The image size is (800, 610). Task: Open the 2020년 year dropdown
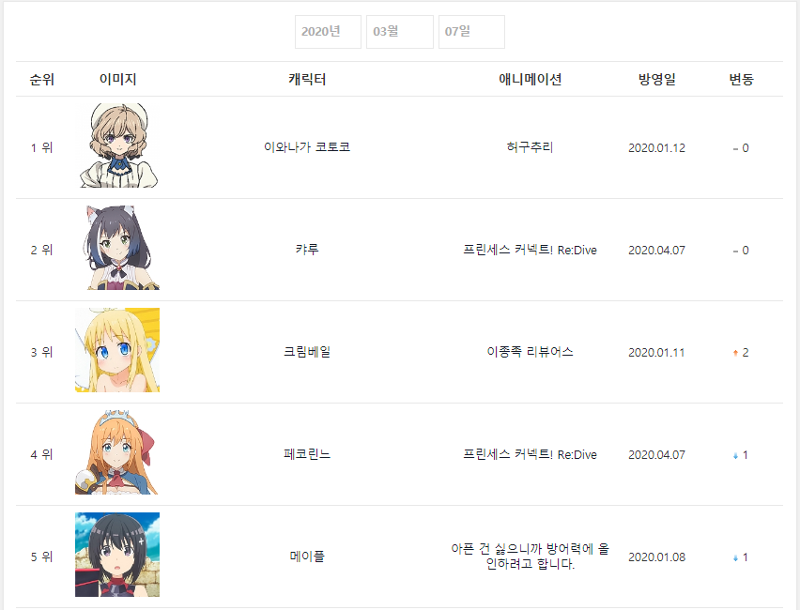[328, 32]
